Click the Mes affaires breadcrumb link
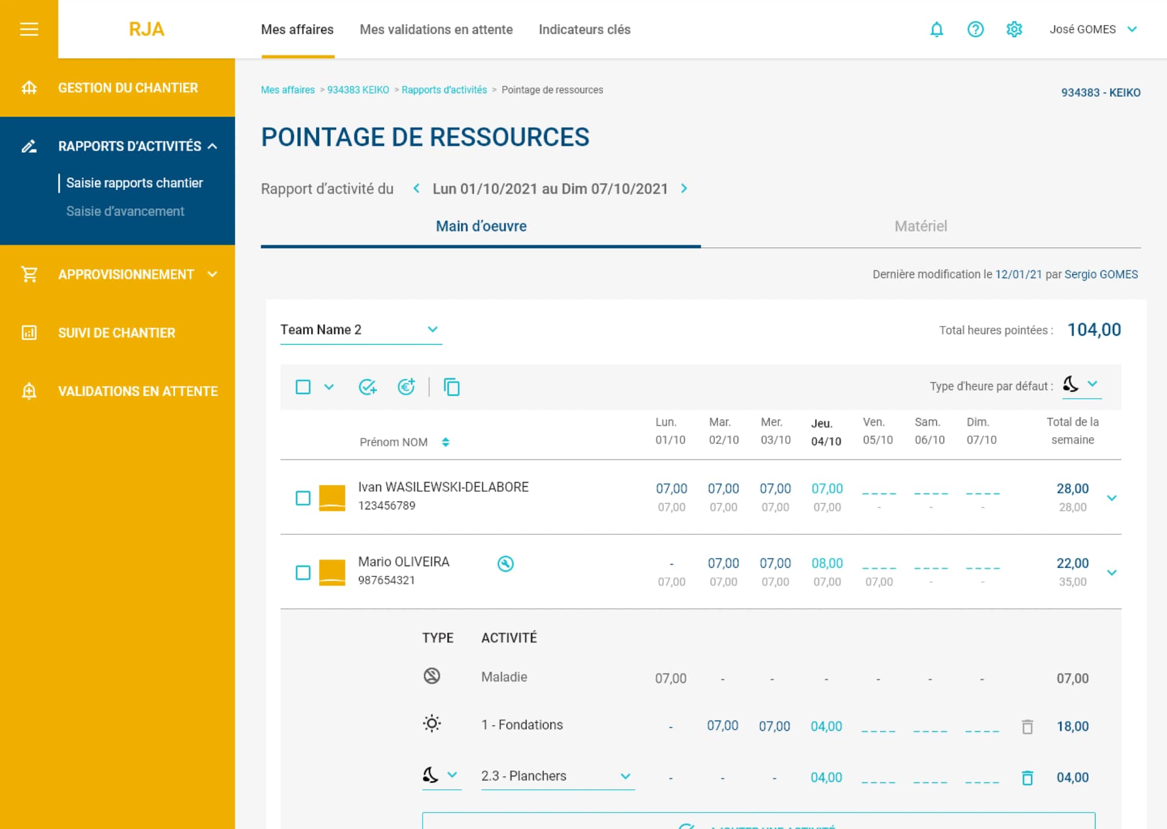Image resolution: width=1167 pixels, height=829 pixels. tap(287, 90)
